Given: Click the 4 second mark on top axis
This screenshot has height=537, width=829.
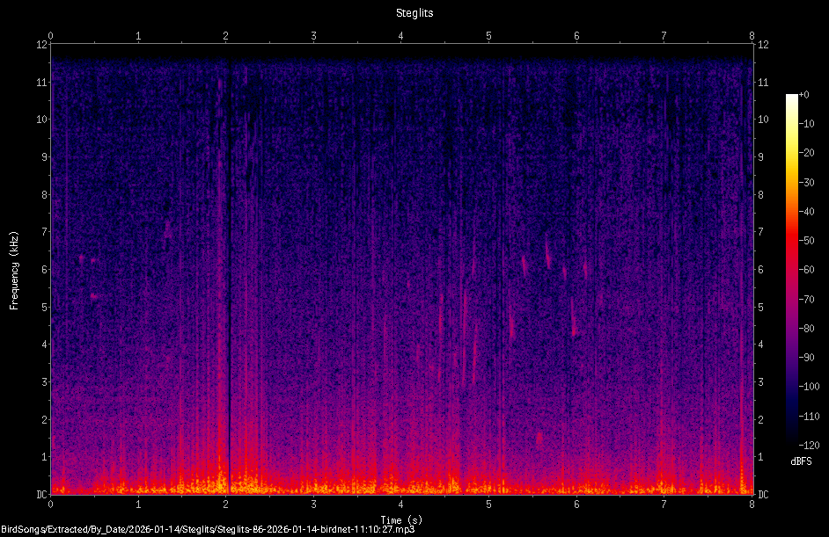Looking at the screenshot, I should click(x=400, y=36).
